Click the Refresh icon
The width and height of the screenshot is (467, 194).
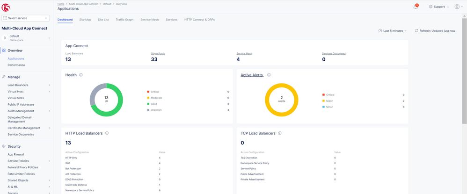pos(416,30)
